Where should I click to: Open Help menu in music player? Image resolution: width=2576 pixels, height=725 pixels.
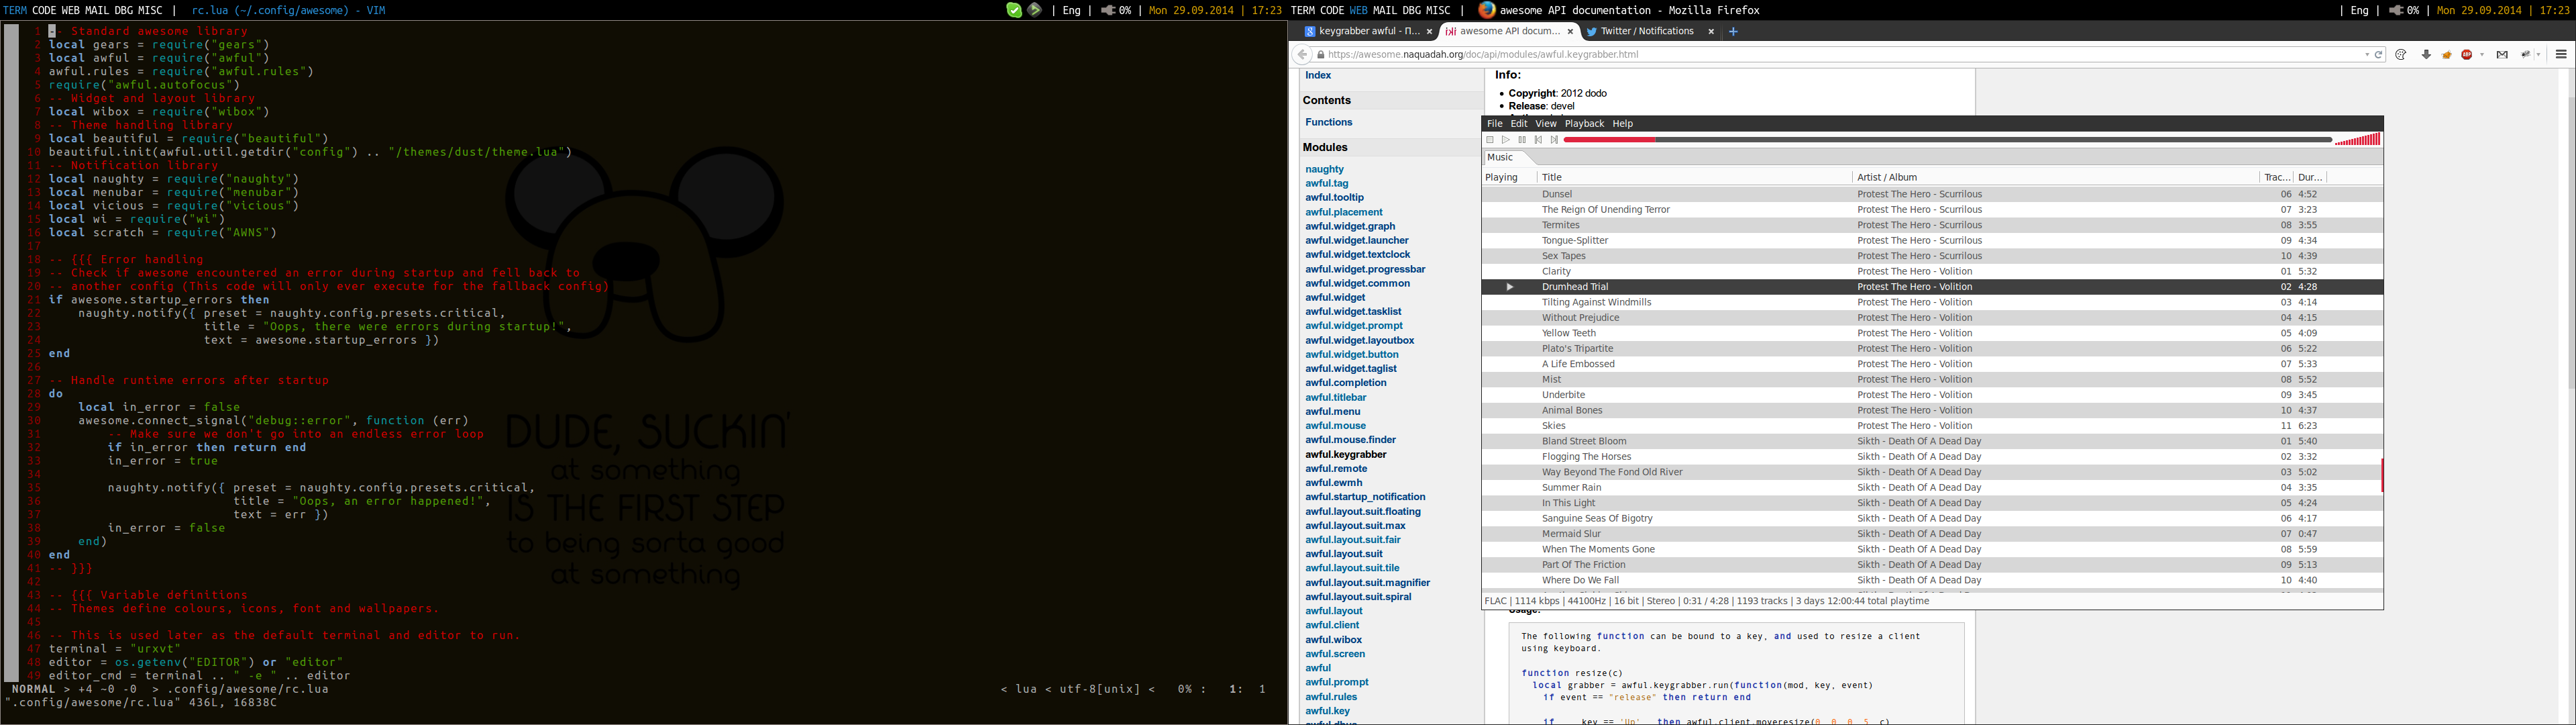pyautogui.click(x=1623, y=123)
